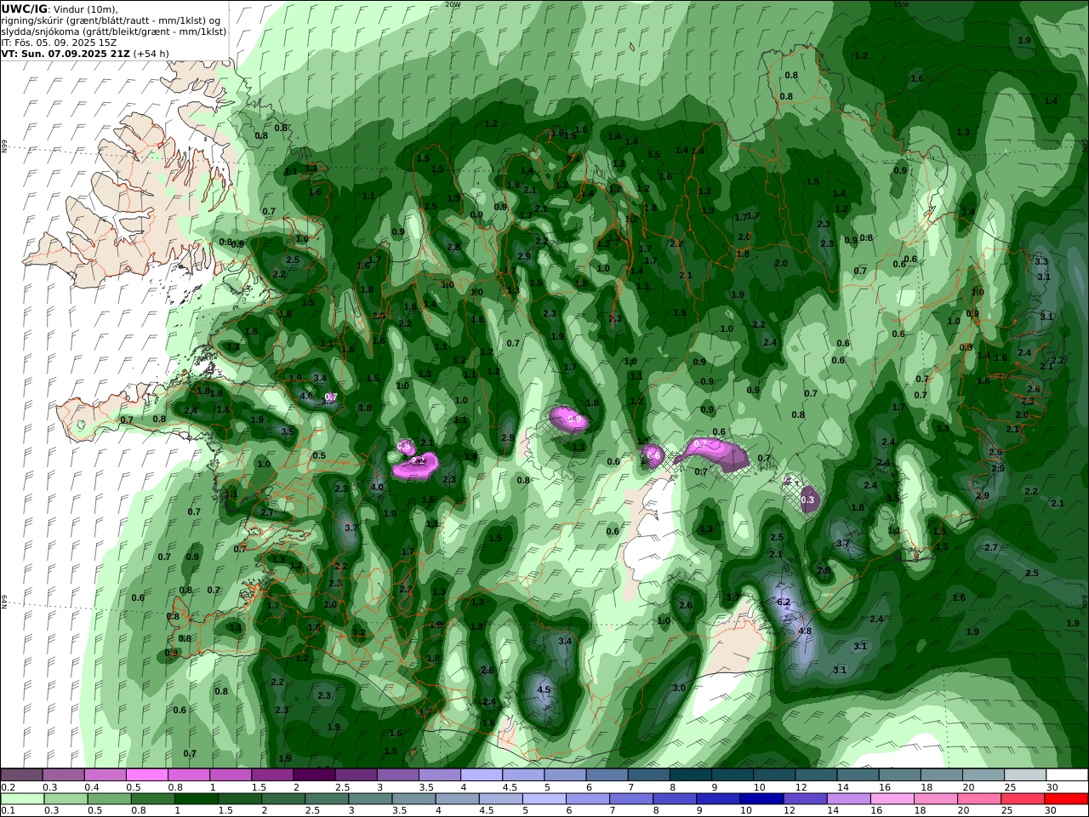The height and width of the screenshot is (817, 1089).
Task: Click the 4.8 precipitation value on the map
Action: coord(805,631)
